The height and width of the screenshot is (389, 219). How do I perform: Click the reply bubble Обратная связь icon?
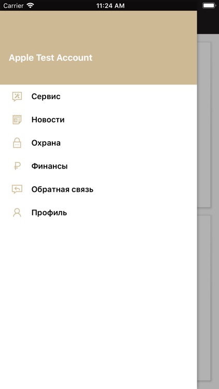coord(17,189)
